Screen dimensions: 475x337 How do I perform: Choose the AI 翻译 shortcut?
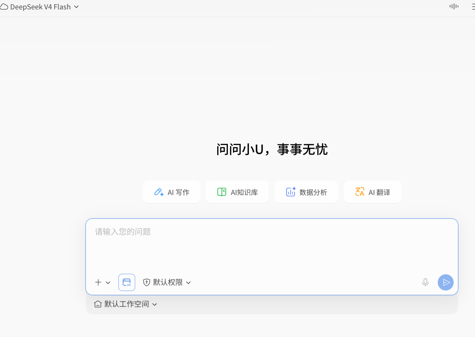[x=373, y=192]
